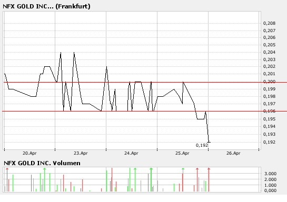This screenshot has width=287, height=202.
Task: Click the 3.000 volume axis label
Action: [x=270, y=174]
